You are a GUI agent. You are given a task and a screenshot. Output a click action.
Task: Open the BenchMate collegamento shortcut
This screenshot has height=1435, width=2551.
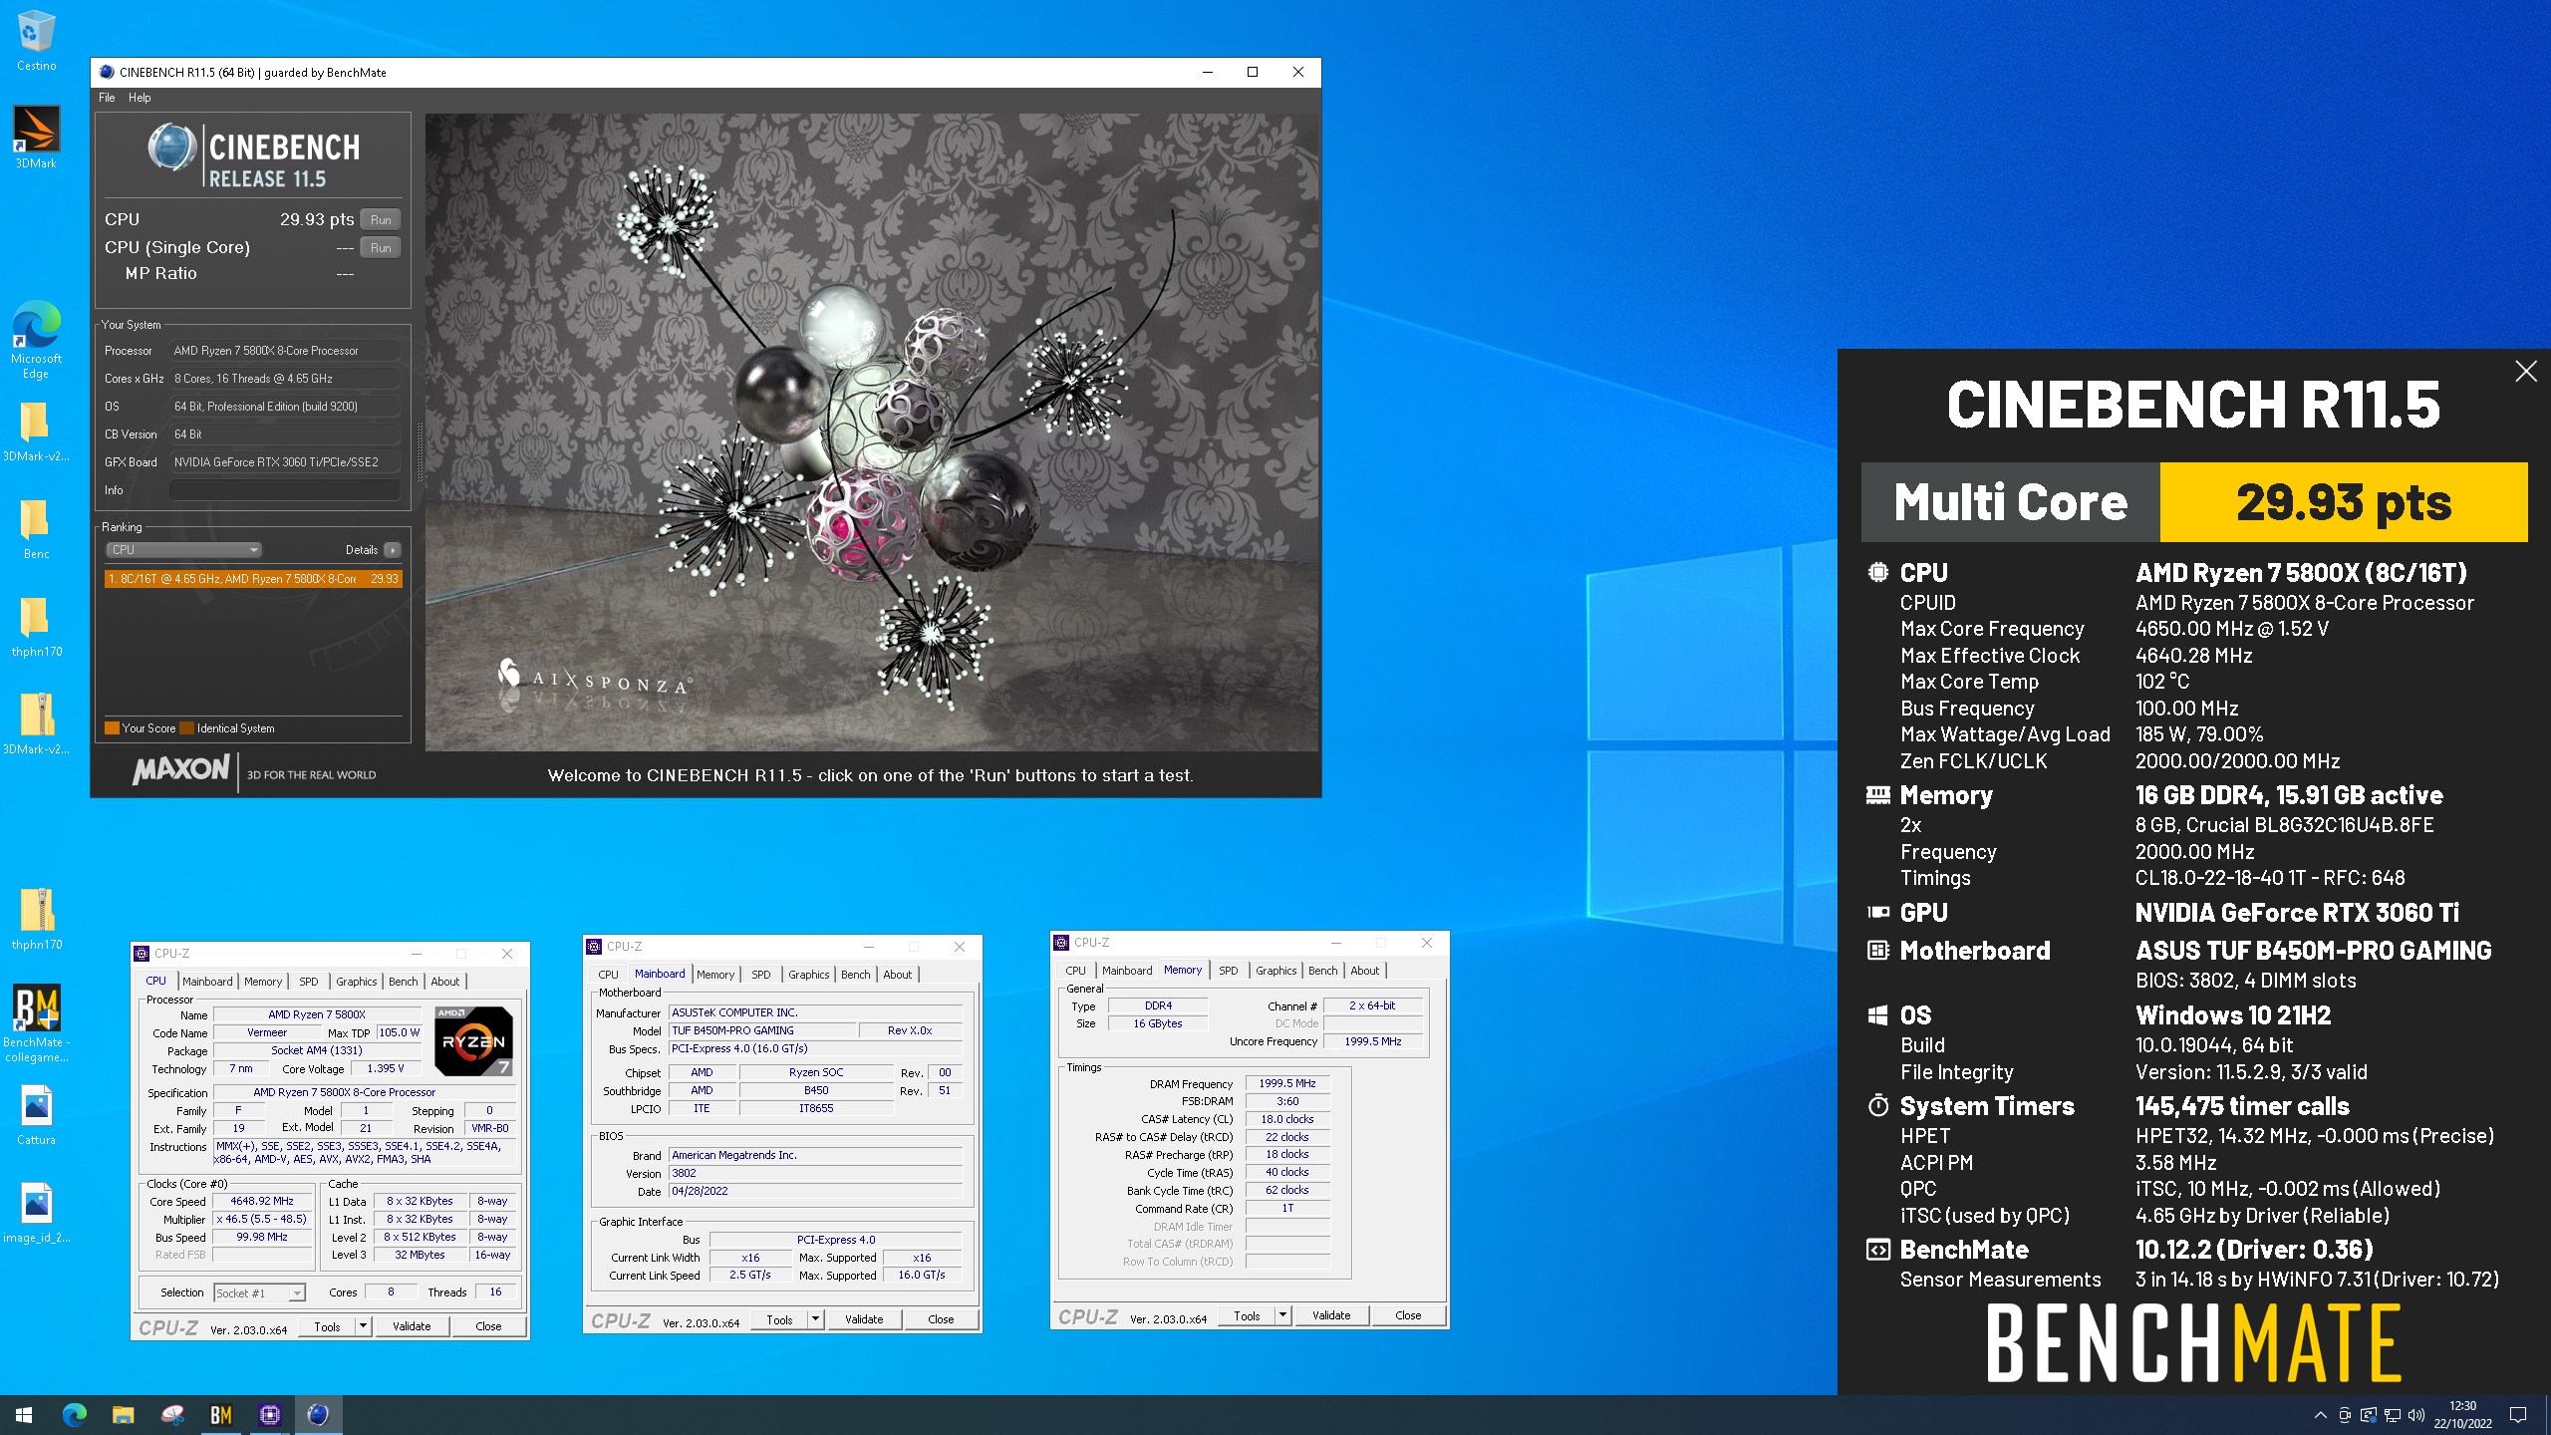point(36,1023)
